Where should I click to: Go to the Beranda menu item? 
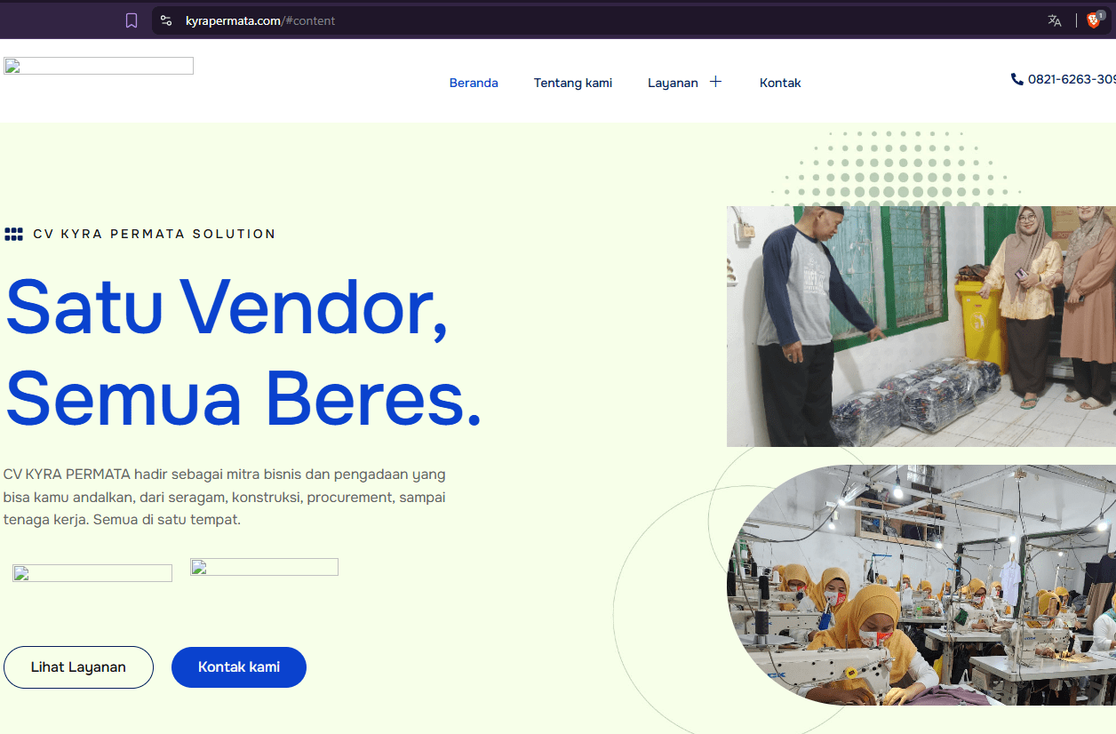(x=474, y=83)
